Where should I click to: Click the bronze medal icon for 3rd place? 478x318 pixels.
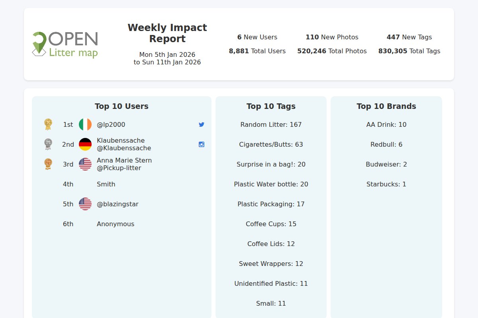click(48, 164)
